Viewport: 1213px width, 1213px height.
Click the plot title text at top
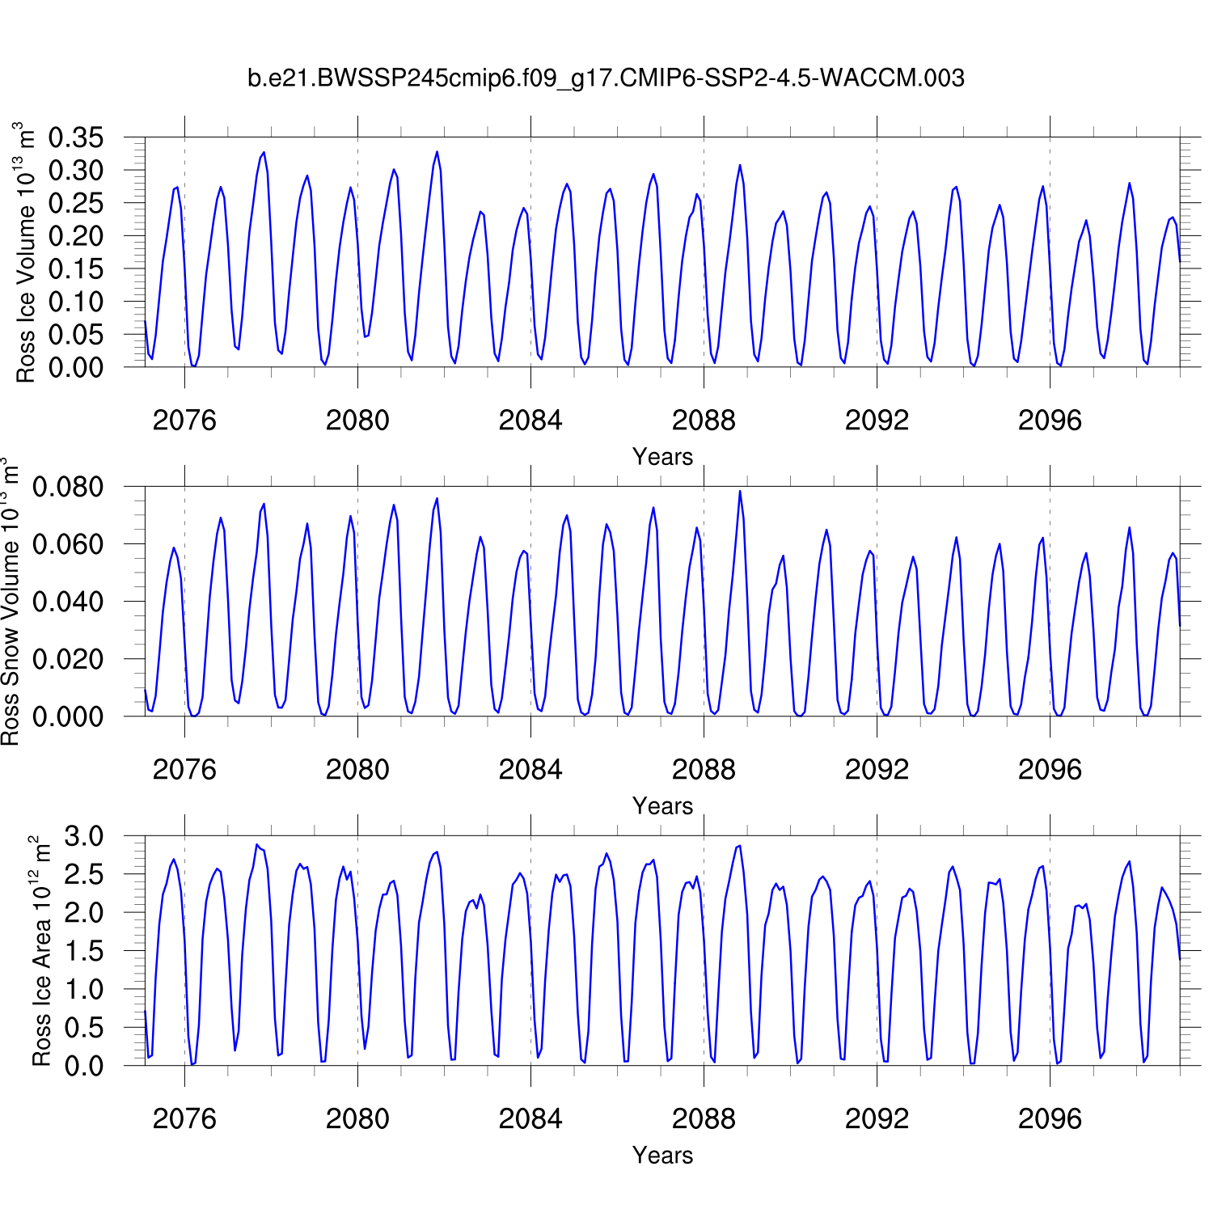(x=606, y=78)
